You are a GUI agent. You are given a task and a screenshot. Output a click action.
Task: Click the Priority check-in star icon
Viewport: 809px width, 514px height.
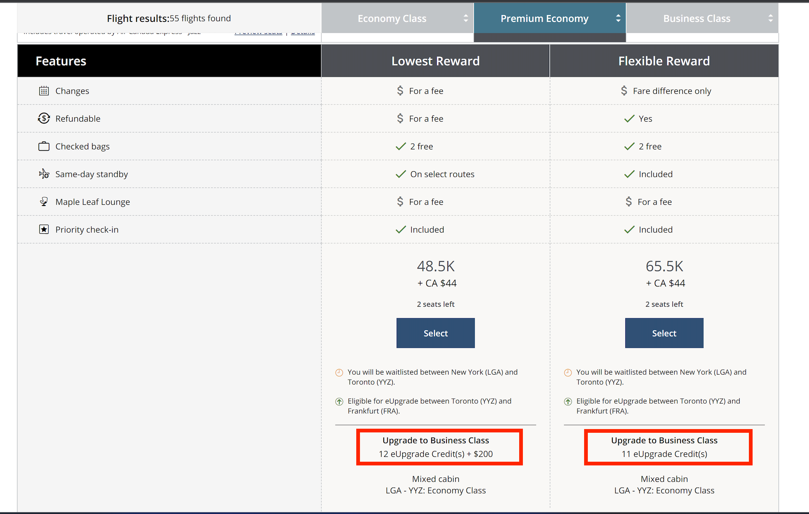(44, 230)
